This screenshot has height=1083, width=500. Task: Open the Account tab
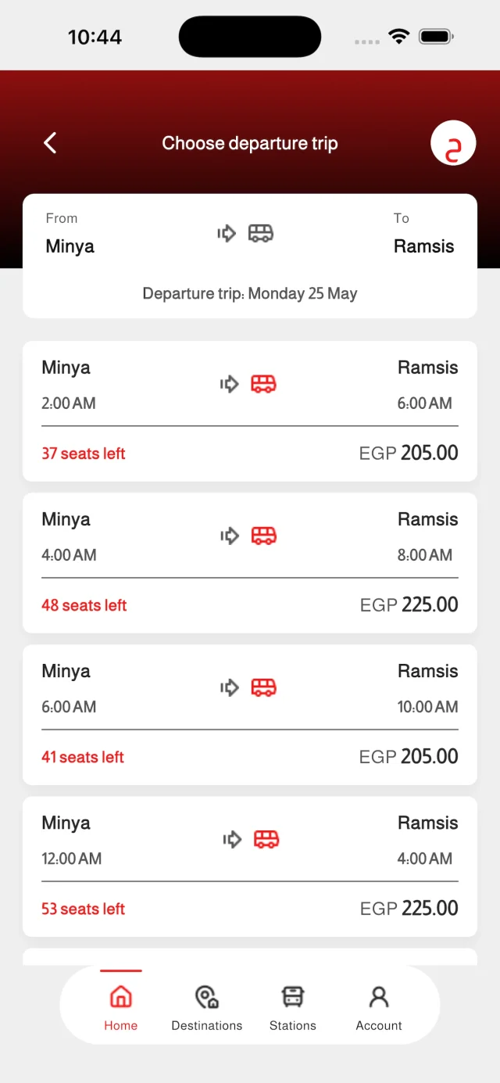(x=379, y=1006)
